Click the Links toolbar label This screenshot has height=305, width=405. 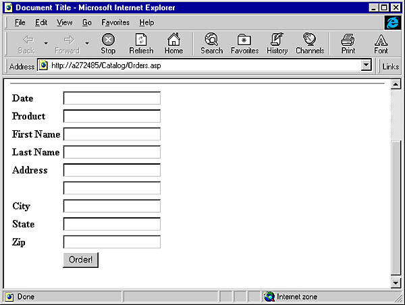point(391,66)
